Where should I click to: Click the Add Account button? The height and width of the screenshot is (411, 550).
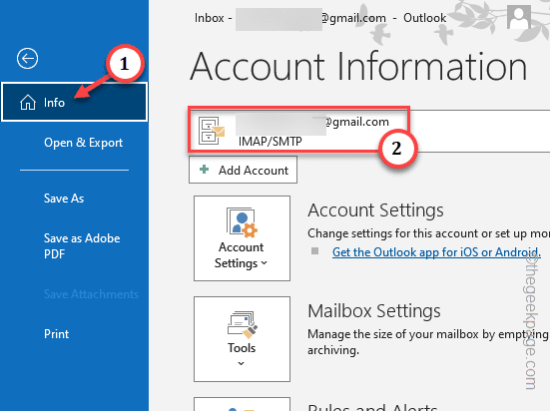[x=243, y=170]
